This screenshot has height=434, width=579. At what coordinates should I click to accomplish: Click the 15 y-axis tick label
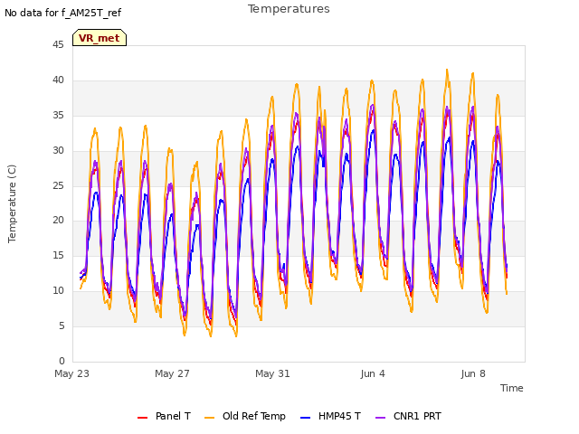58,255
